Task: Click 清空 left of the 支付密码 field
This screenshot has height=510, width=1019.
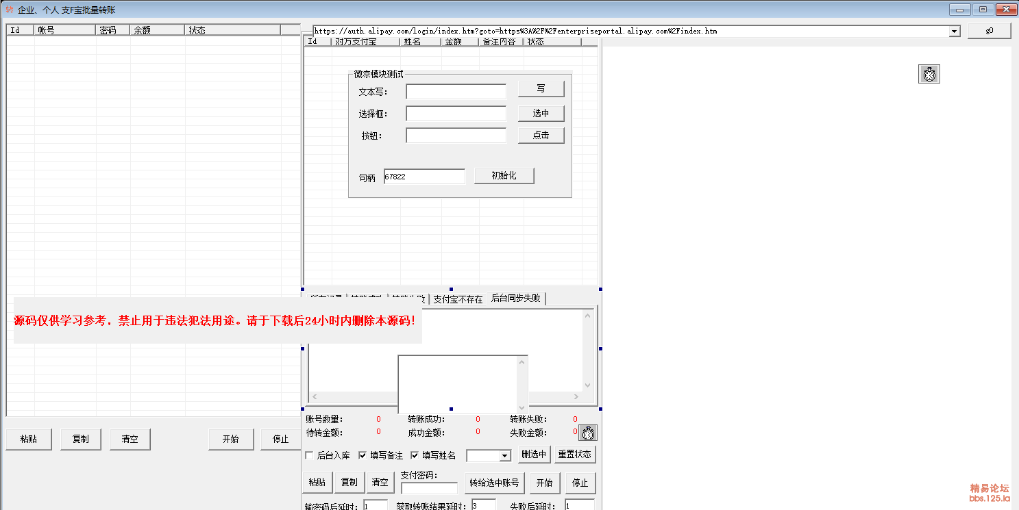Action: click(380, 483)
